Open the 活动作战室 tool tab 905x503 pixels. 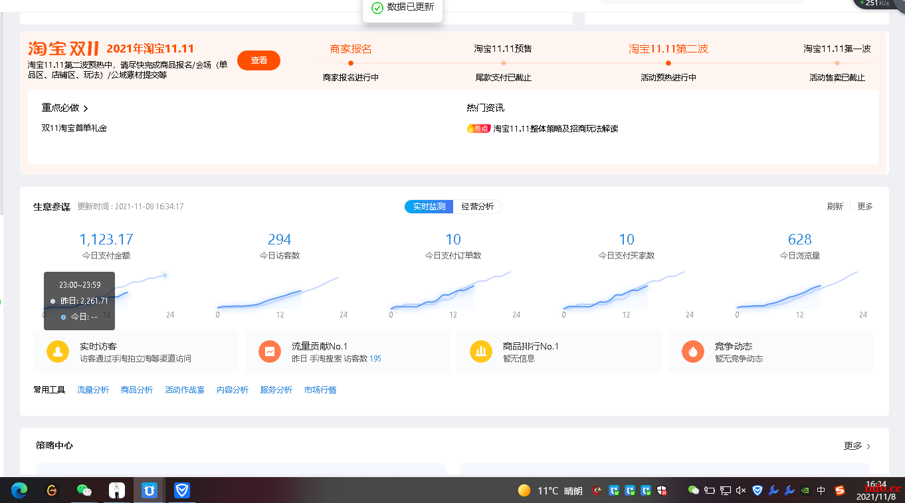(185, 390)
